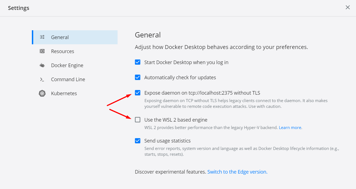356x189 pixels.
Task: Follow the Learn more link about WSL 2
Action: click(x=290, y=128)
